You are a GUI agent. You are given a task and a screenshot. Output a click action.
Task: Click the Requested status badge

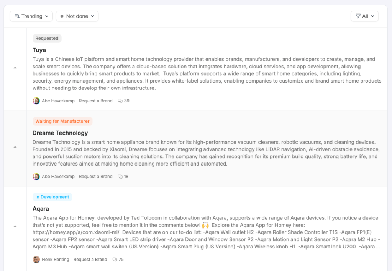[x=47, y=38]
